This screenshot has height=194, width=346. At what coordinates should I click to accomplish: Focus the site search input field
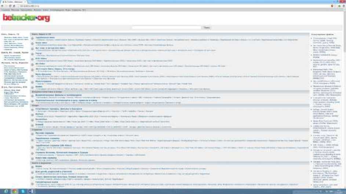(167, 27)
